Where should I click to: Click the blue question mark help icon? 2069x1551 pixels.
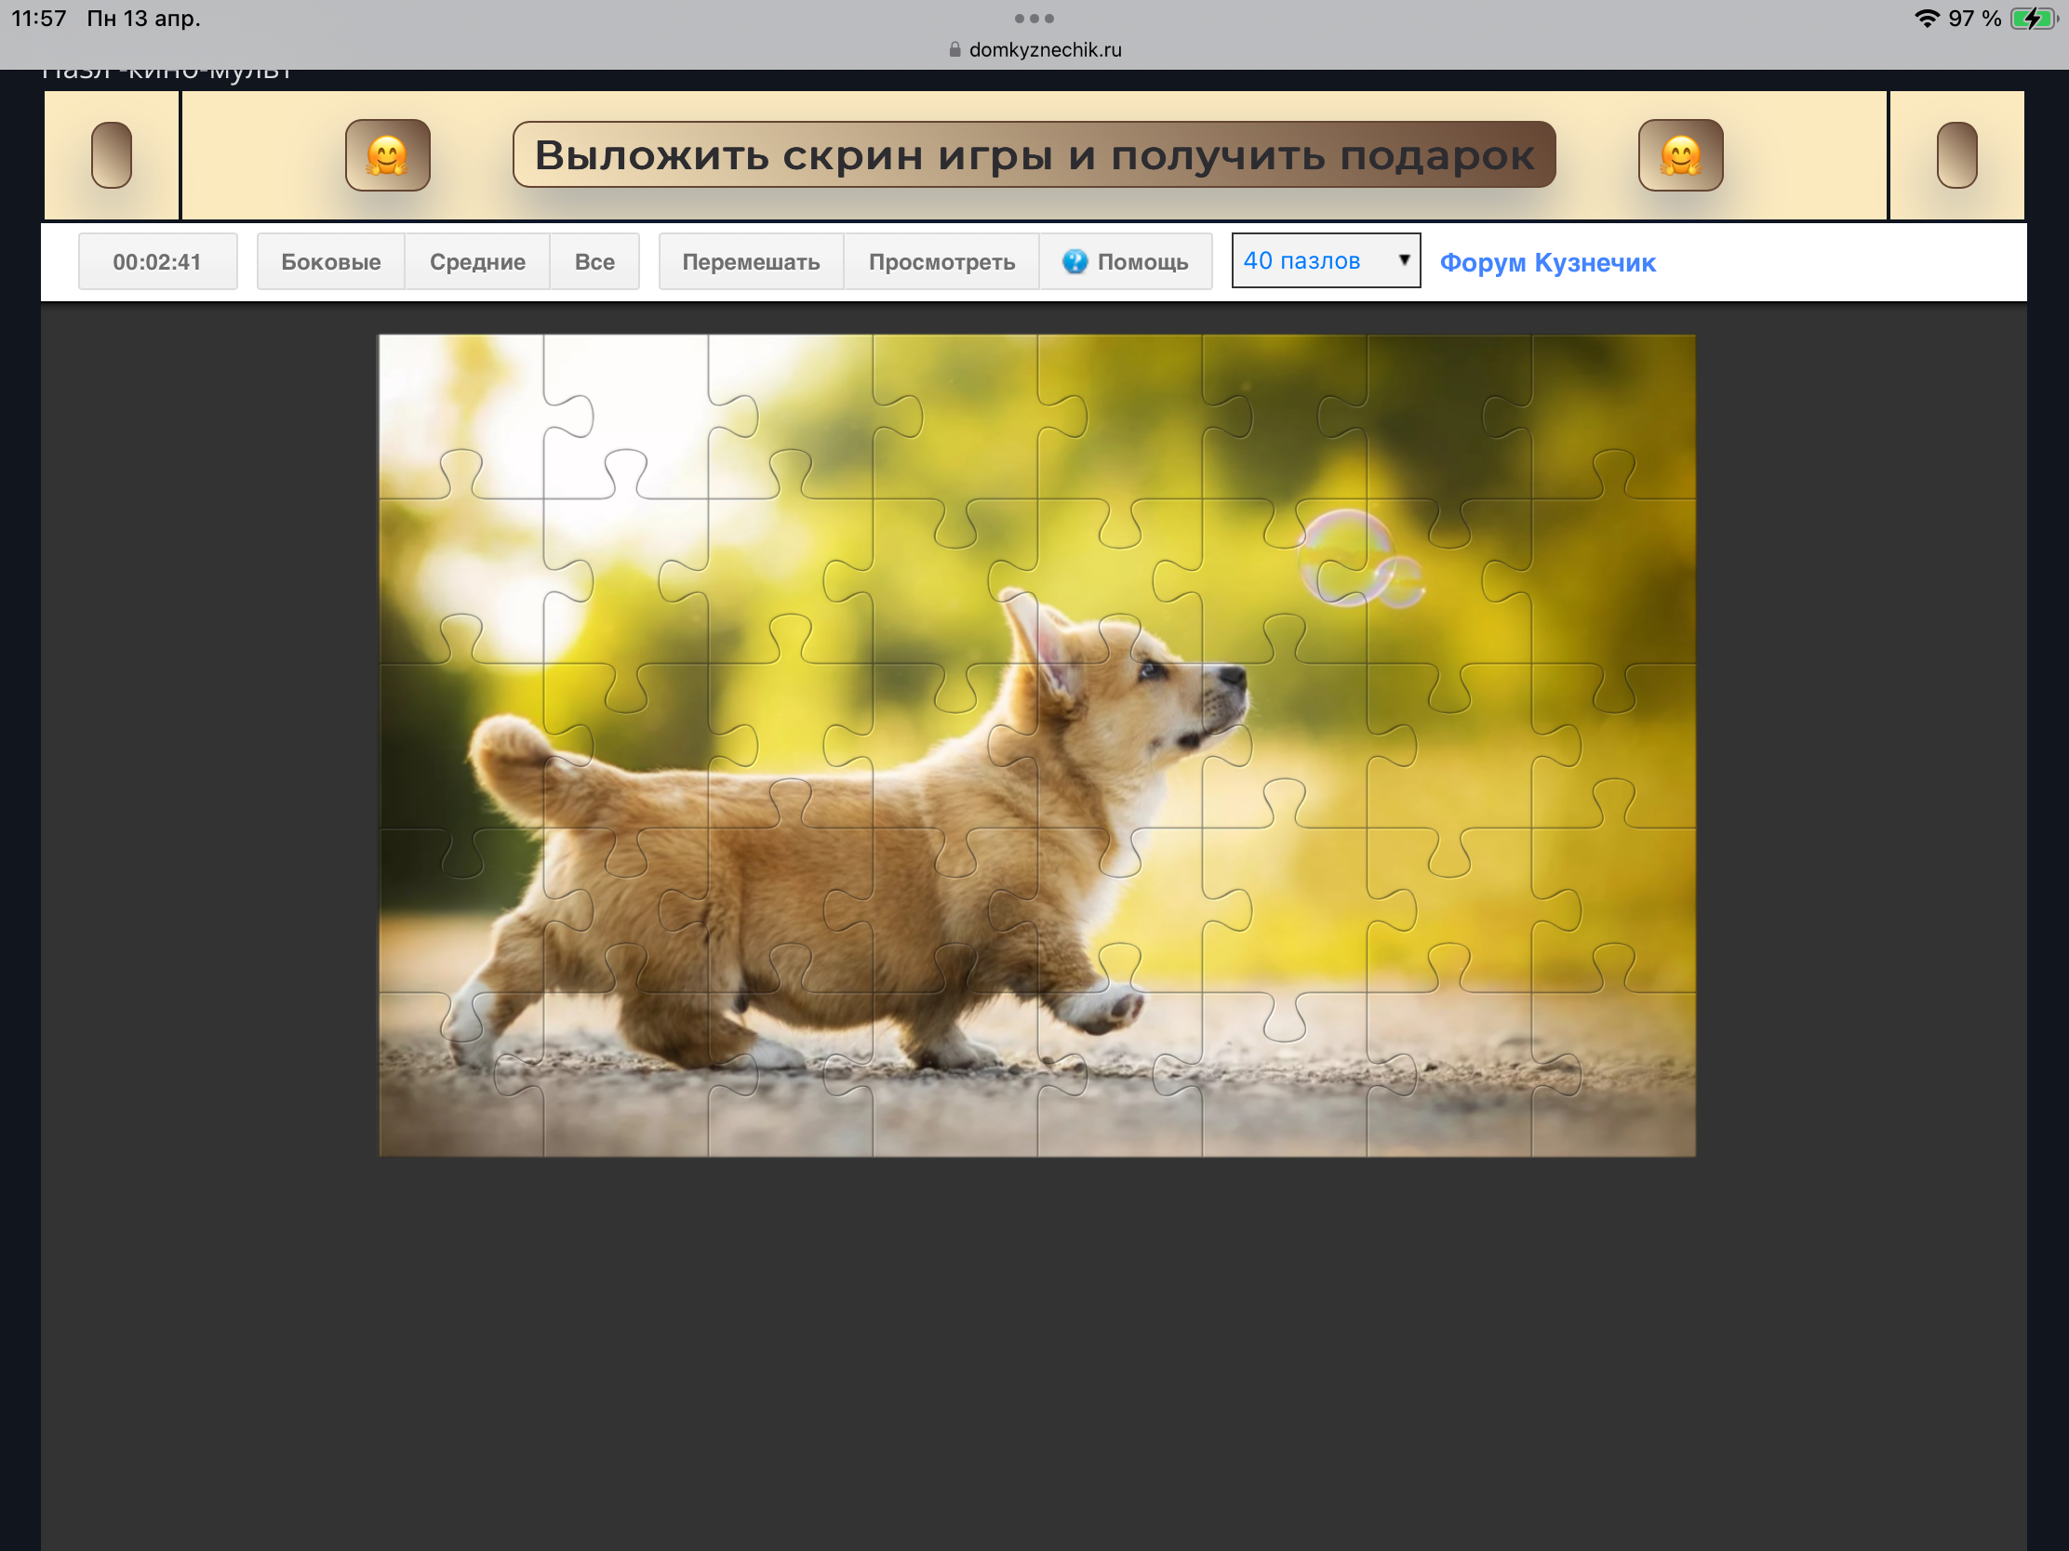pyautogui.click(x=1075, y=262)
